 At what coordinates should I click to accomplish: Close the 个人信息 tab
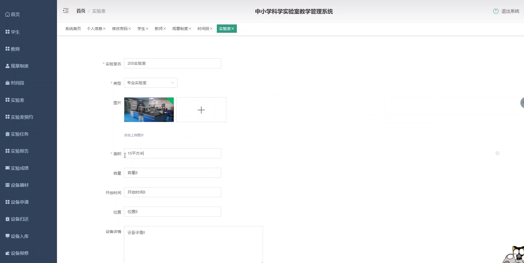(x=104, y=29)
